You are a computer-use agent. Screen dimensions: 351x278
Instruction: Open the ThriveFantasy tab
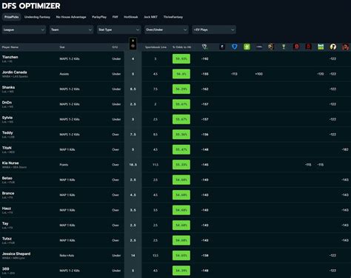pos(173,17)
